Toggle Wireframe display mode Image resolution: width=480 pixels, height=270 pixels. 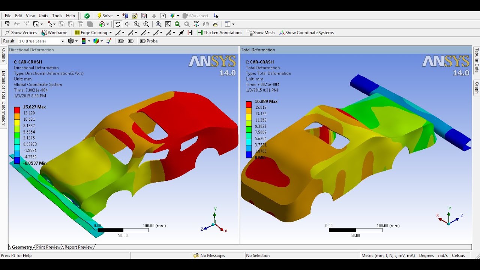[54, 33]
